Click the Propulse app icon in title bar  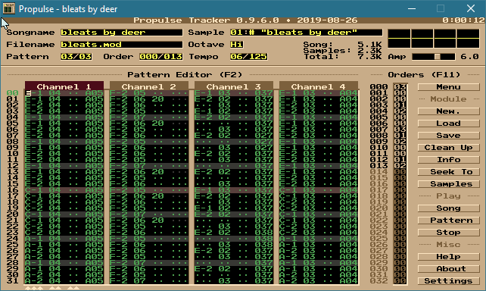coord(8,8)
